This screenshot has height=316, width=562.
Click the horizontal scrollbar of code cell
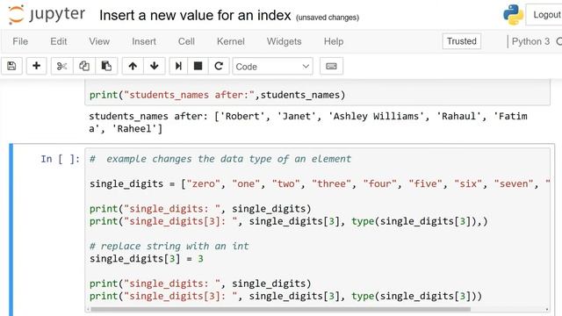280,309
